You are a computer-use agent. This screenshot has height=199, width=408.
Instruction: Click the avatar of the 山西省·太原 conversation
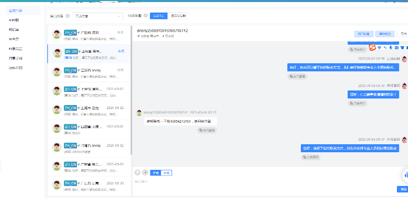pyautogui.click(x=57, y=128)
